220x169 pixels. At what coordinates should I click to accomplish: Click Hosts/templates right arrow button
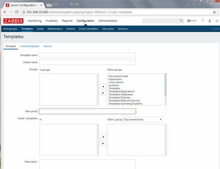click(x=103, y=143)
